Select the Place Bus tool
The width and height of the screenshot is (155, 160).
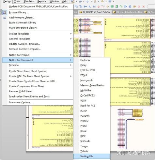[x=81, y=7]
